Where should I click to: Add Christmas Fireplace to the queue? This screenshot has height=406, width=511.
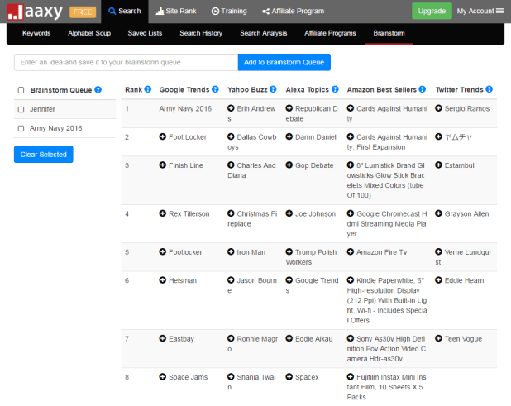tap(231, 213)
